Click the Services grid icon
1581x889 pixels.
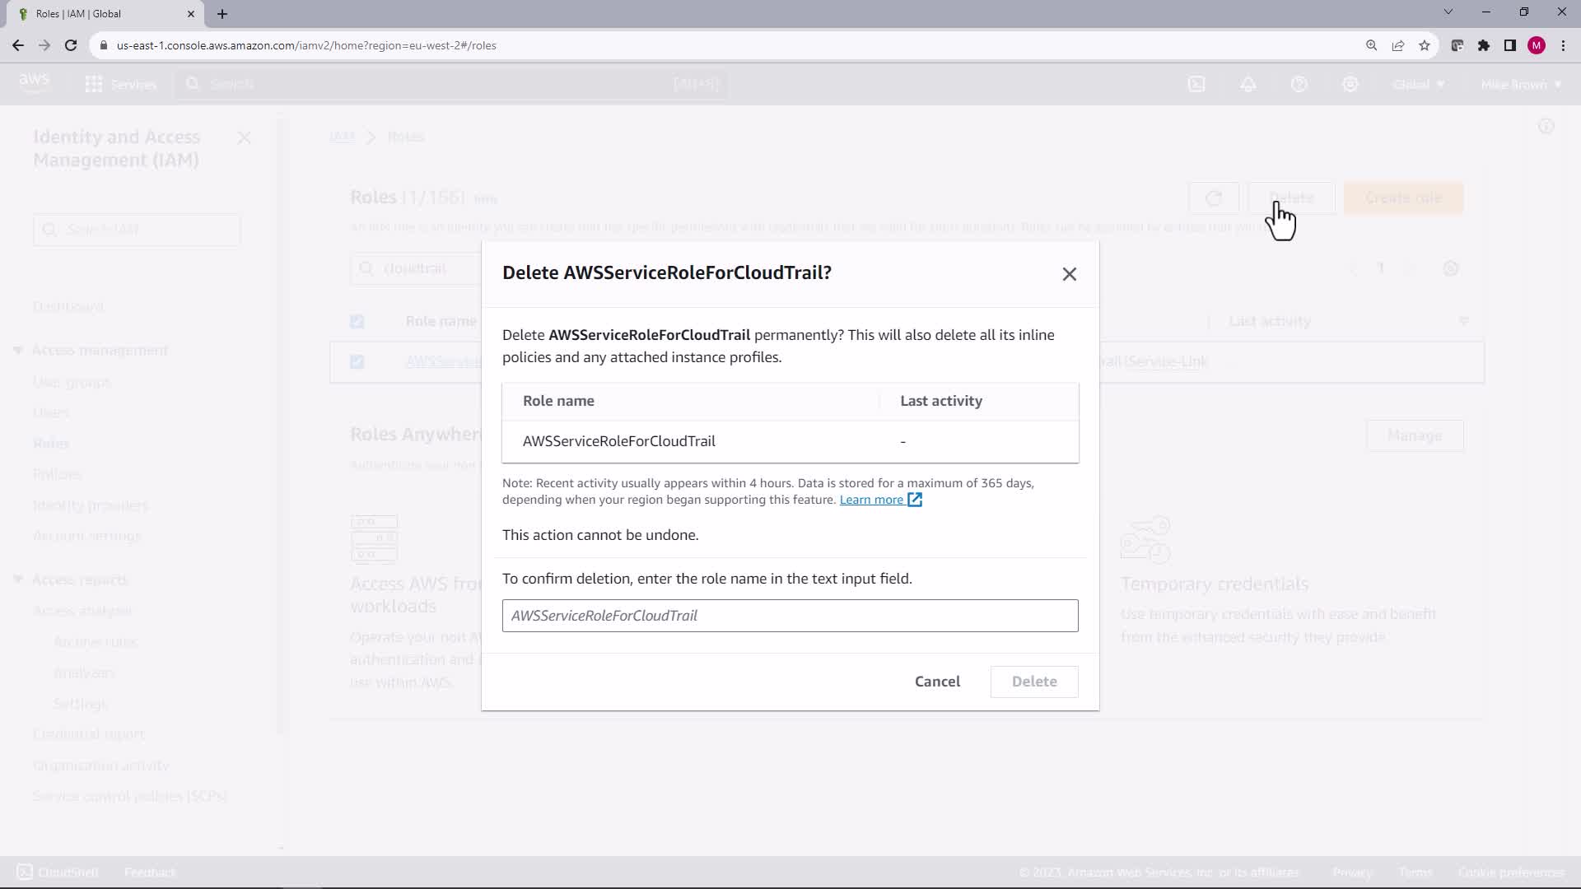coord(94,84)
